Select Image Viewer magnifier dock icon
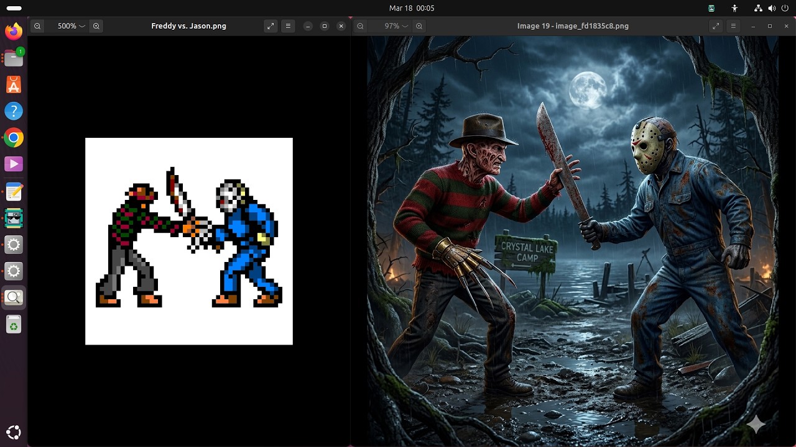 14,297
